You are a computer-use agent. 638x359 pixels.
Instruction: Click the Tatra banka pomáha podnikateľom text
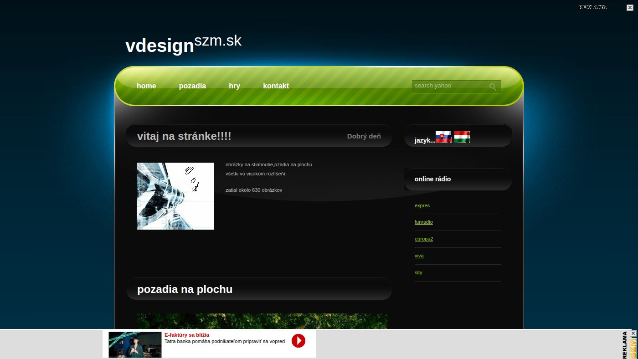pos(225,341)
